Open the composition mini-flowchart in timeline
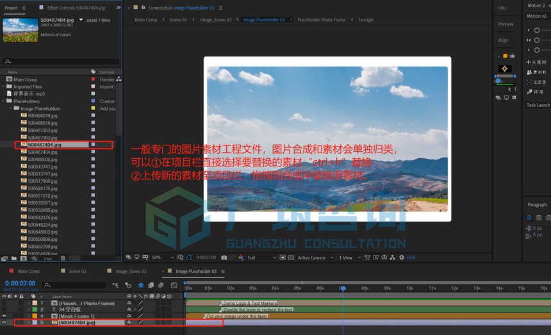Screen dimensions: 551x335 click(115, 285)
